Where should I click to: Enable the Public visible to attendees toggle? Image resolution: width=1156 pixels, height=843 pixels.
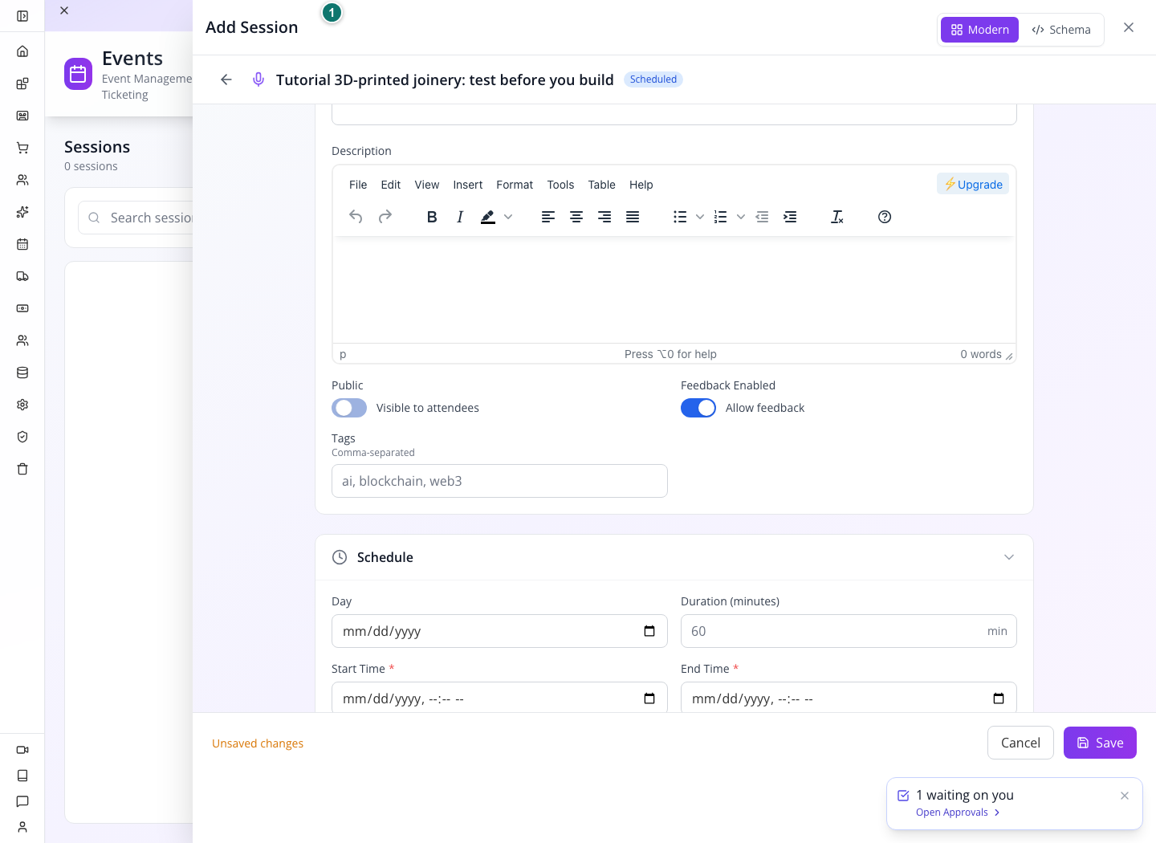click(349, 408)
